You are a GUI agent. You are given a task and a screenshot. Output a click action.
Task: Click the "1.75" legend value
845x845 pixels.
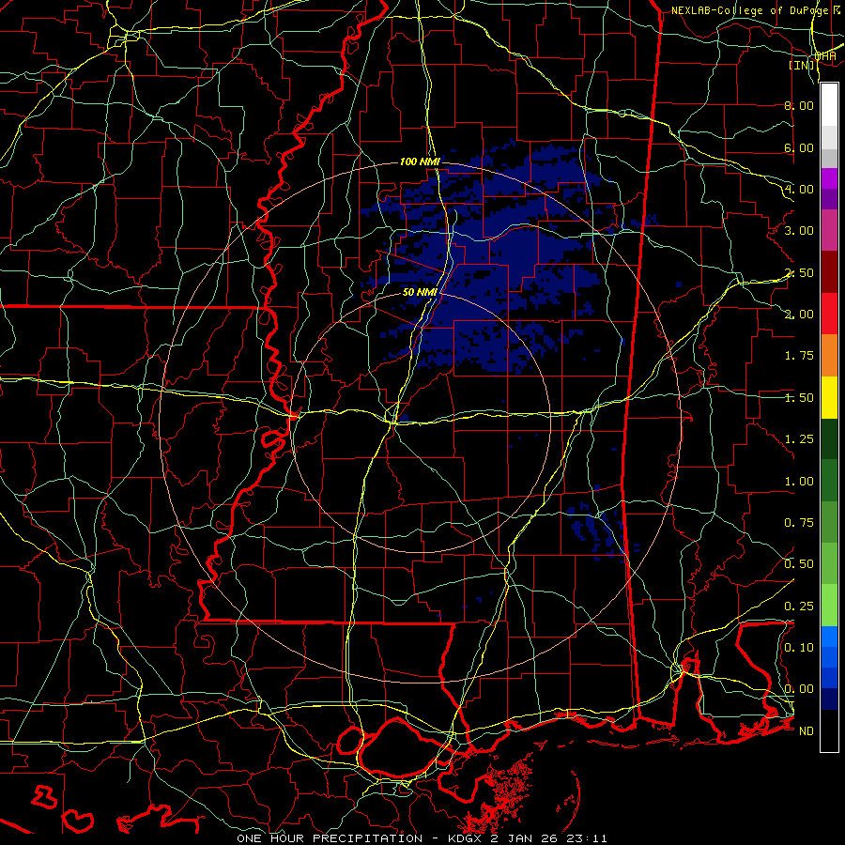pos(799,356)
